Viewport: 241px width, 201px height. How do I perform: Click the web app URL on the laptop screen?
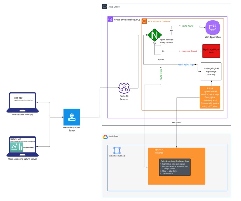(23, 100)
